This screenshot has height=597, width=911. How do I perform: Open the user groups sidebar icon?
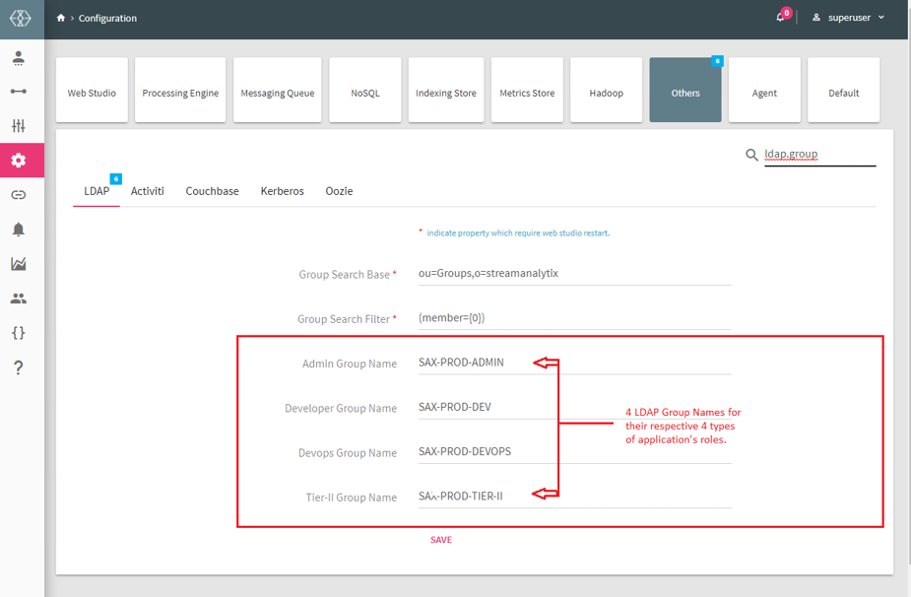[x=19, y=298]
